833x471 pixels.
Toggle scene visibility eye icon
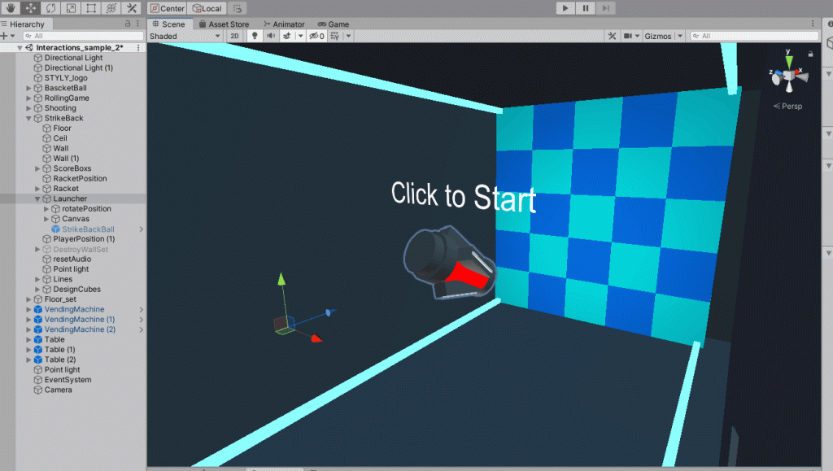pos(315,36)
